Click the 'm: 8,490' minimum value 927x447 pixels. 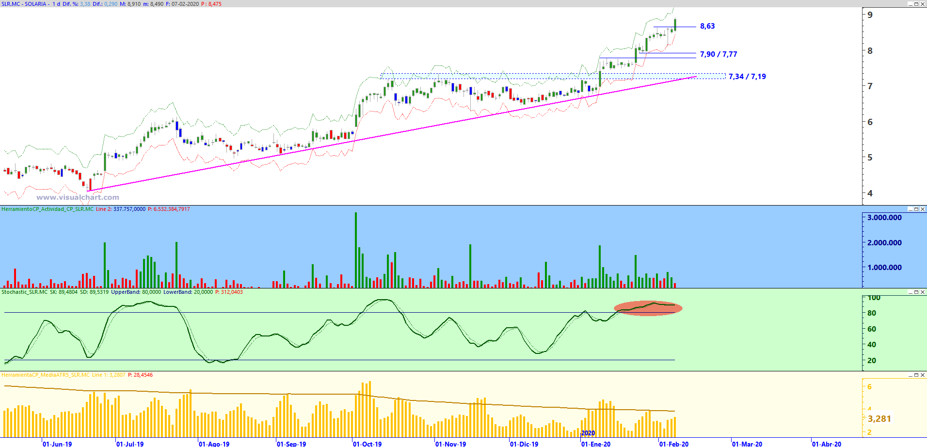[x=154, y=4]
